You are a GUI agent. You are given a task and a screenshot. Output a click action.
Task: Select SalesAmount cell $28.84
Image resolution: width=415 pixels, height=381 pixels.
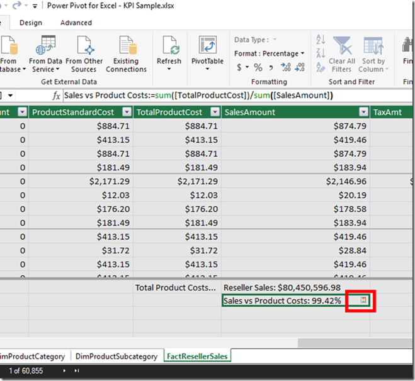295,250
